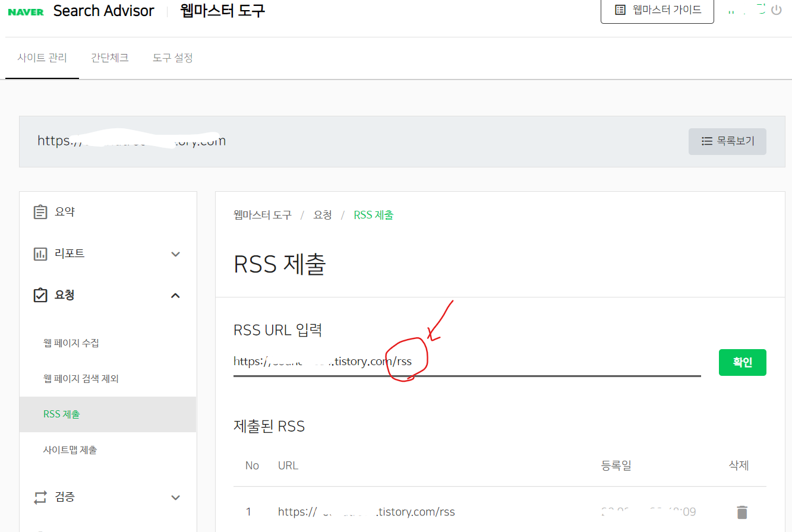Image resolution: width=792 pixels, height=532 pixels.
Task: Click the 요청 checklist icon
Action: pos(40,295)
